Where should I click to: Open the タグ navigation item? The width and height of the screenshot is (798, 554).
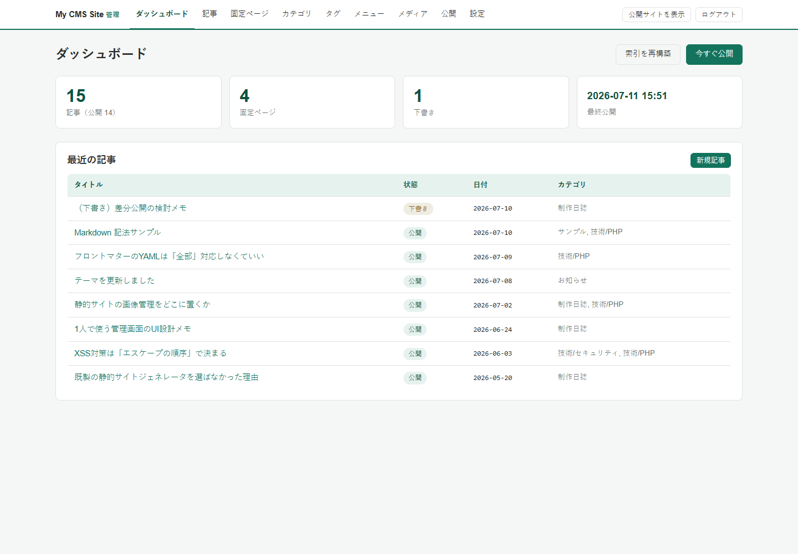point(333,14)
